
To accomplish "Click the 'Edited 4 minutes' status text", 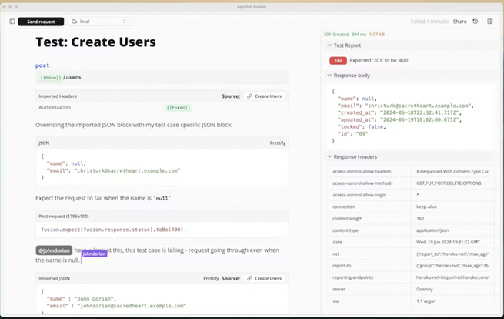I will [429, 22].
